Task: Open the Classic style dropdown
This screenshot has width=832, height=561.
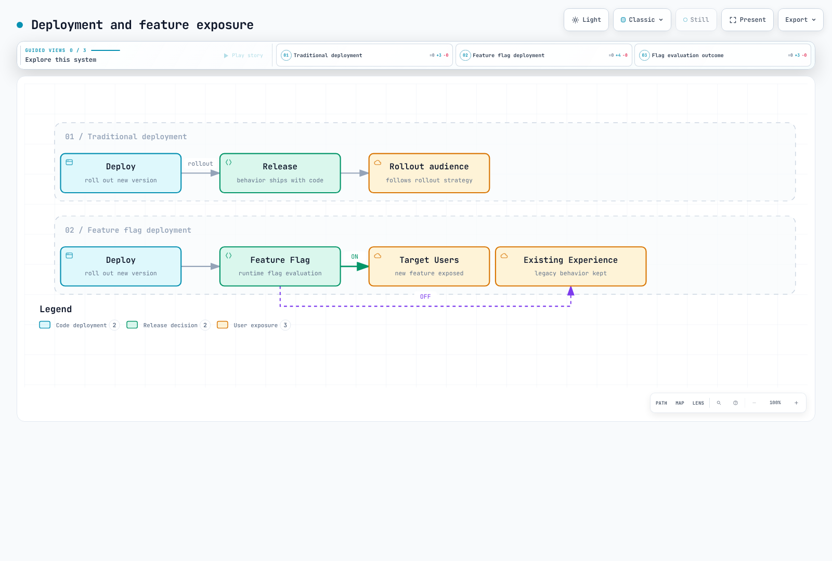Action: tap(642, 20)
